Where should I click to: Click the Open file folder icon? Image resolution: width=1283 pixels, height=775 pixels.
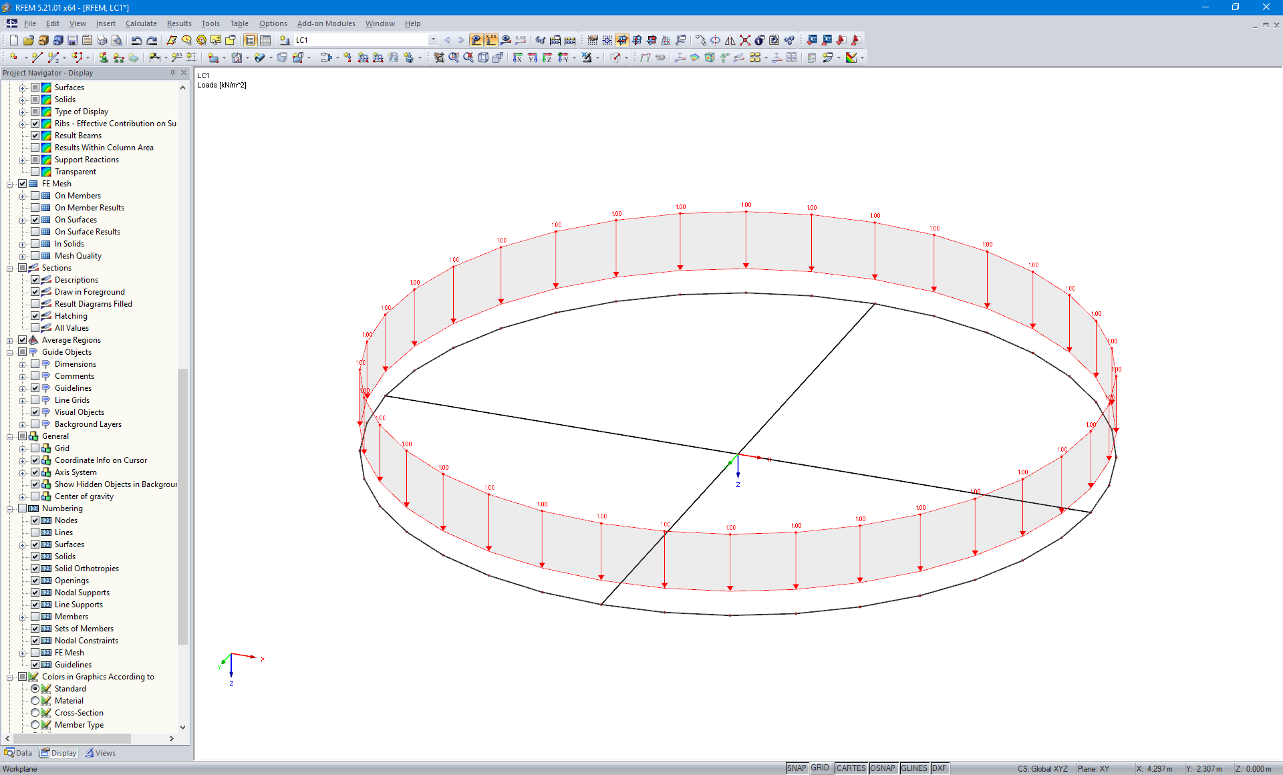pyautogui.click(x=28, y=40)
